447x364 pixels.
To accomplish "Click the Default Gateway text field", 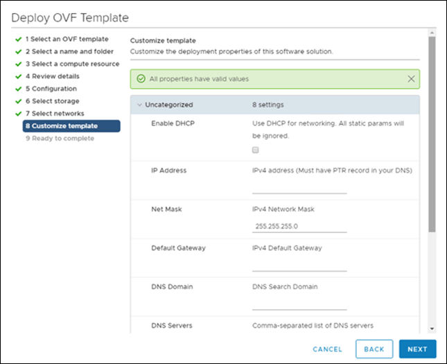I will pyautogui.click(x=299, y=265).
